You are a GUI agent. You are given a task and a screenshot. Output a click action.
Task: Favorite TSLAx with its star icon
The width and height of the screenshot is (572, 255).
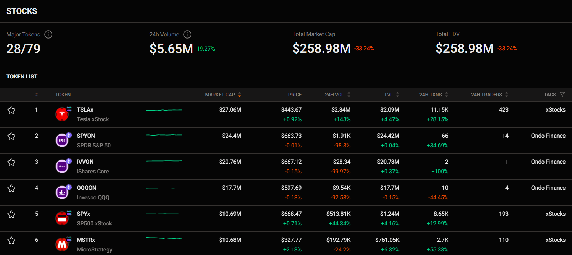(11, 110)
